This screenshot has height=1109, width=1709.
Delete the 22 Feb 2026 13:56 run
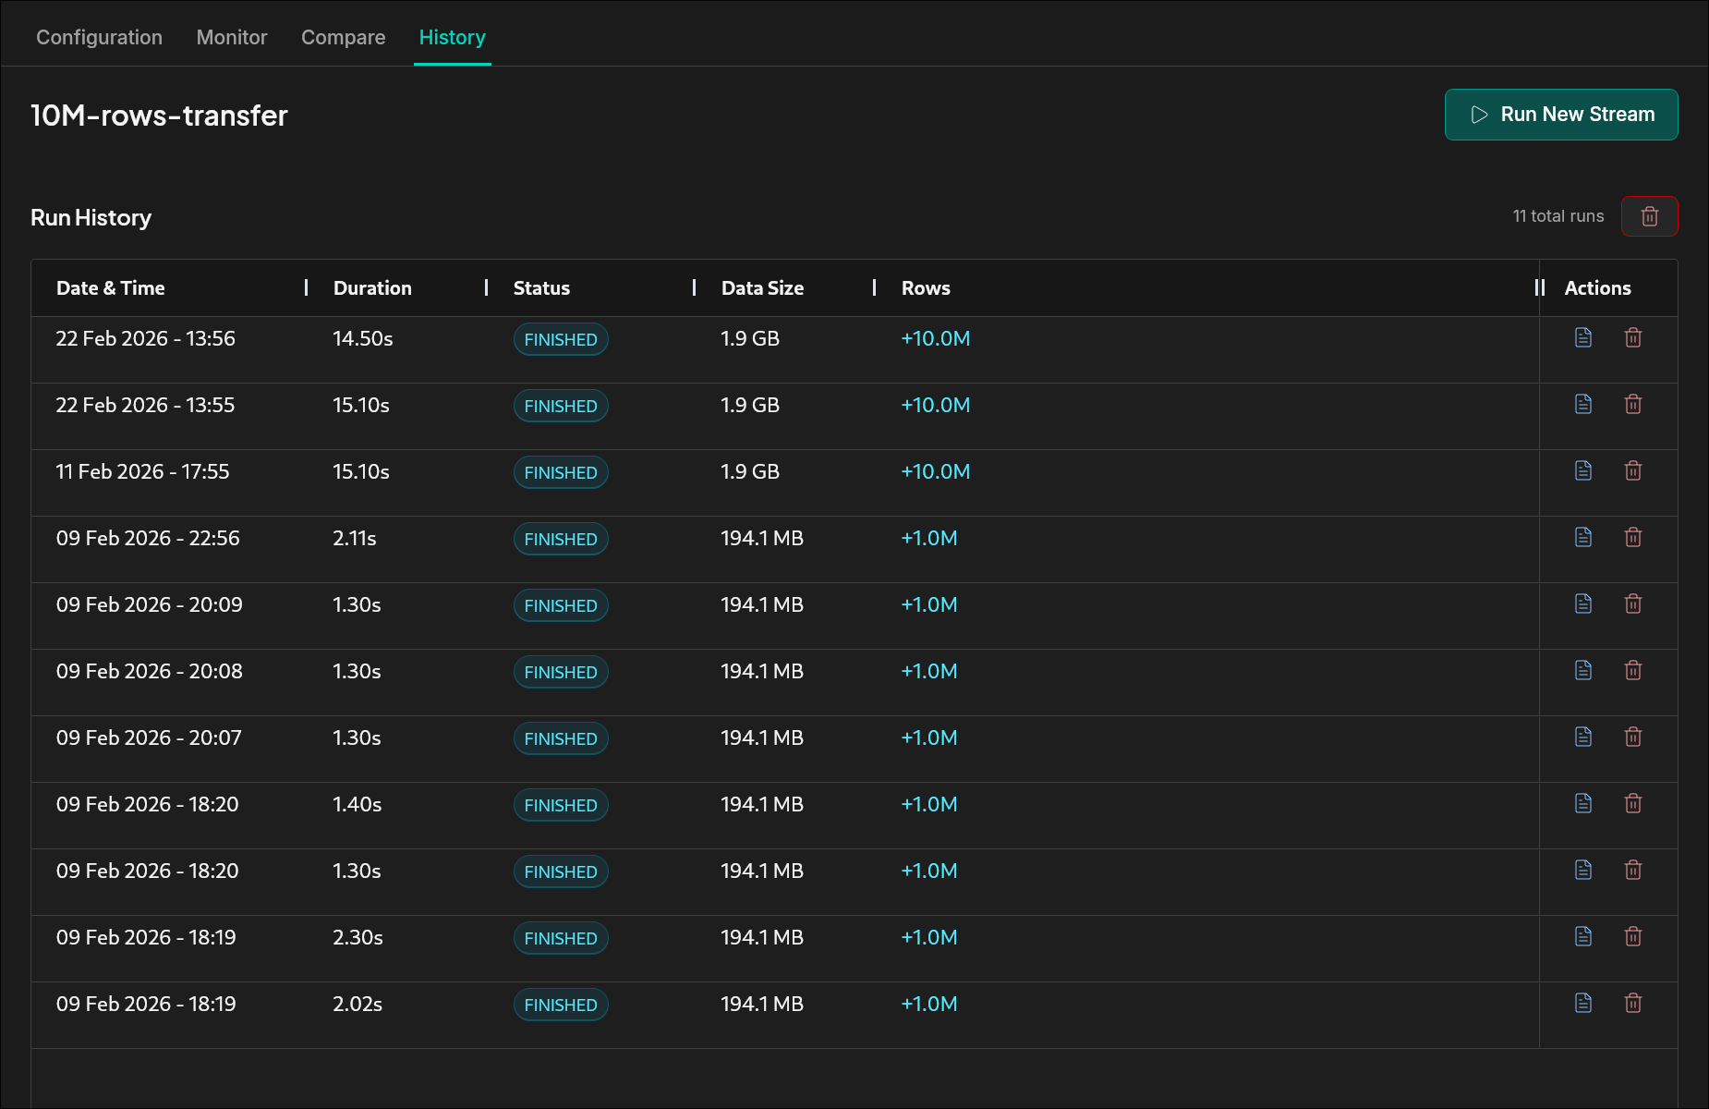(x=1633, y=337)
